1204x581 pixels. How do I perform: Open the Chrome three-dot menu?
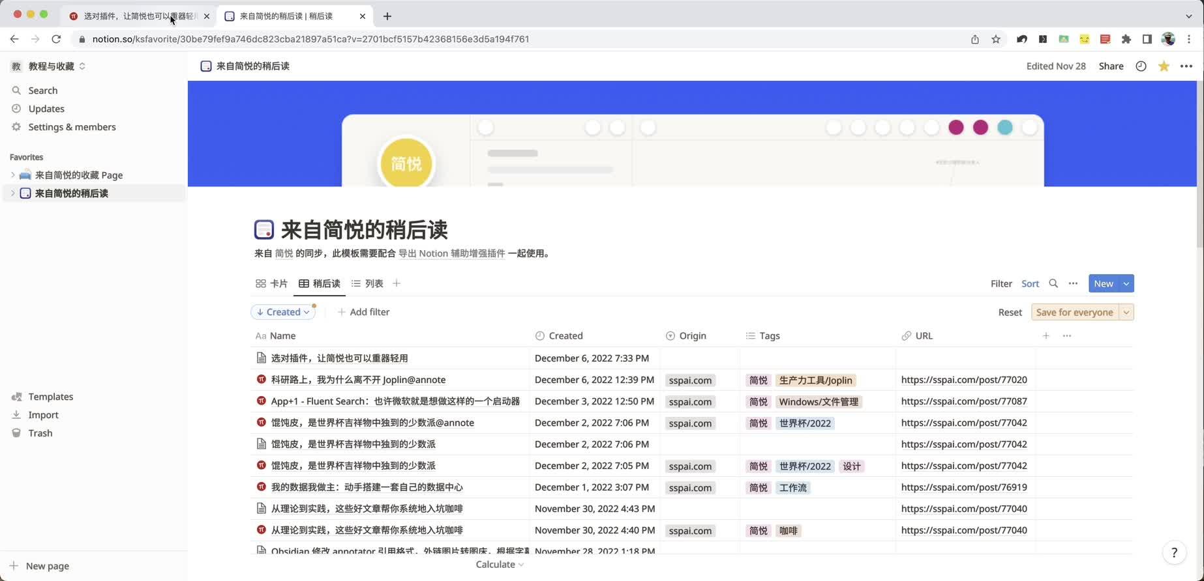(x=1189, y=39)
